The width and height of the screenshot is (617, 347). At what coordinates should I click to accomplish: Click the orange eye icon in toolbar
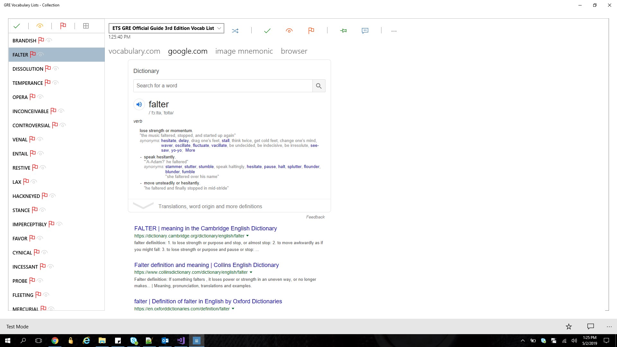(x=289, y=31)
